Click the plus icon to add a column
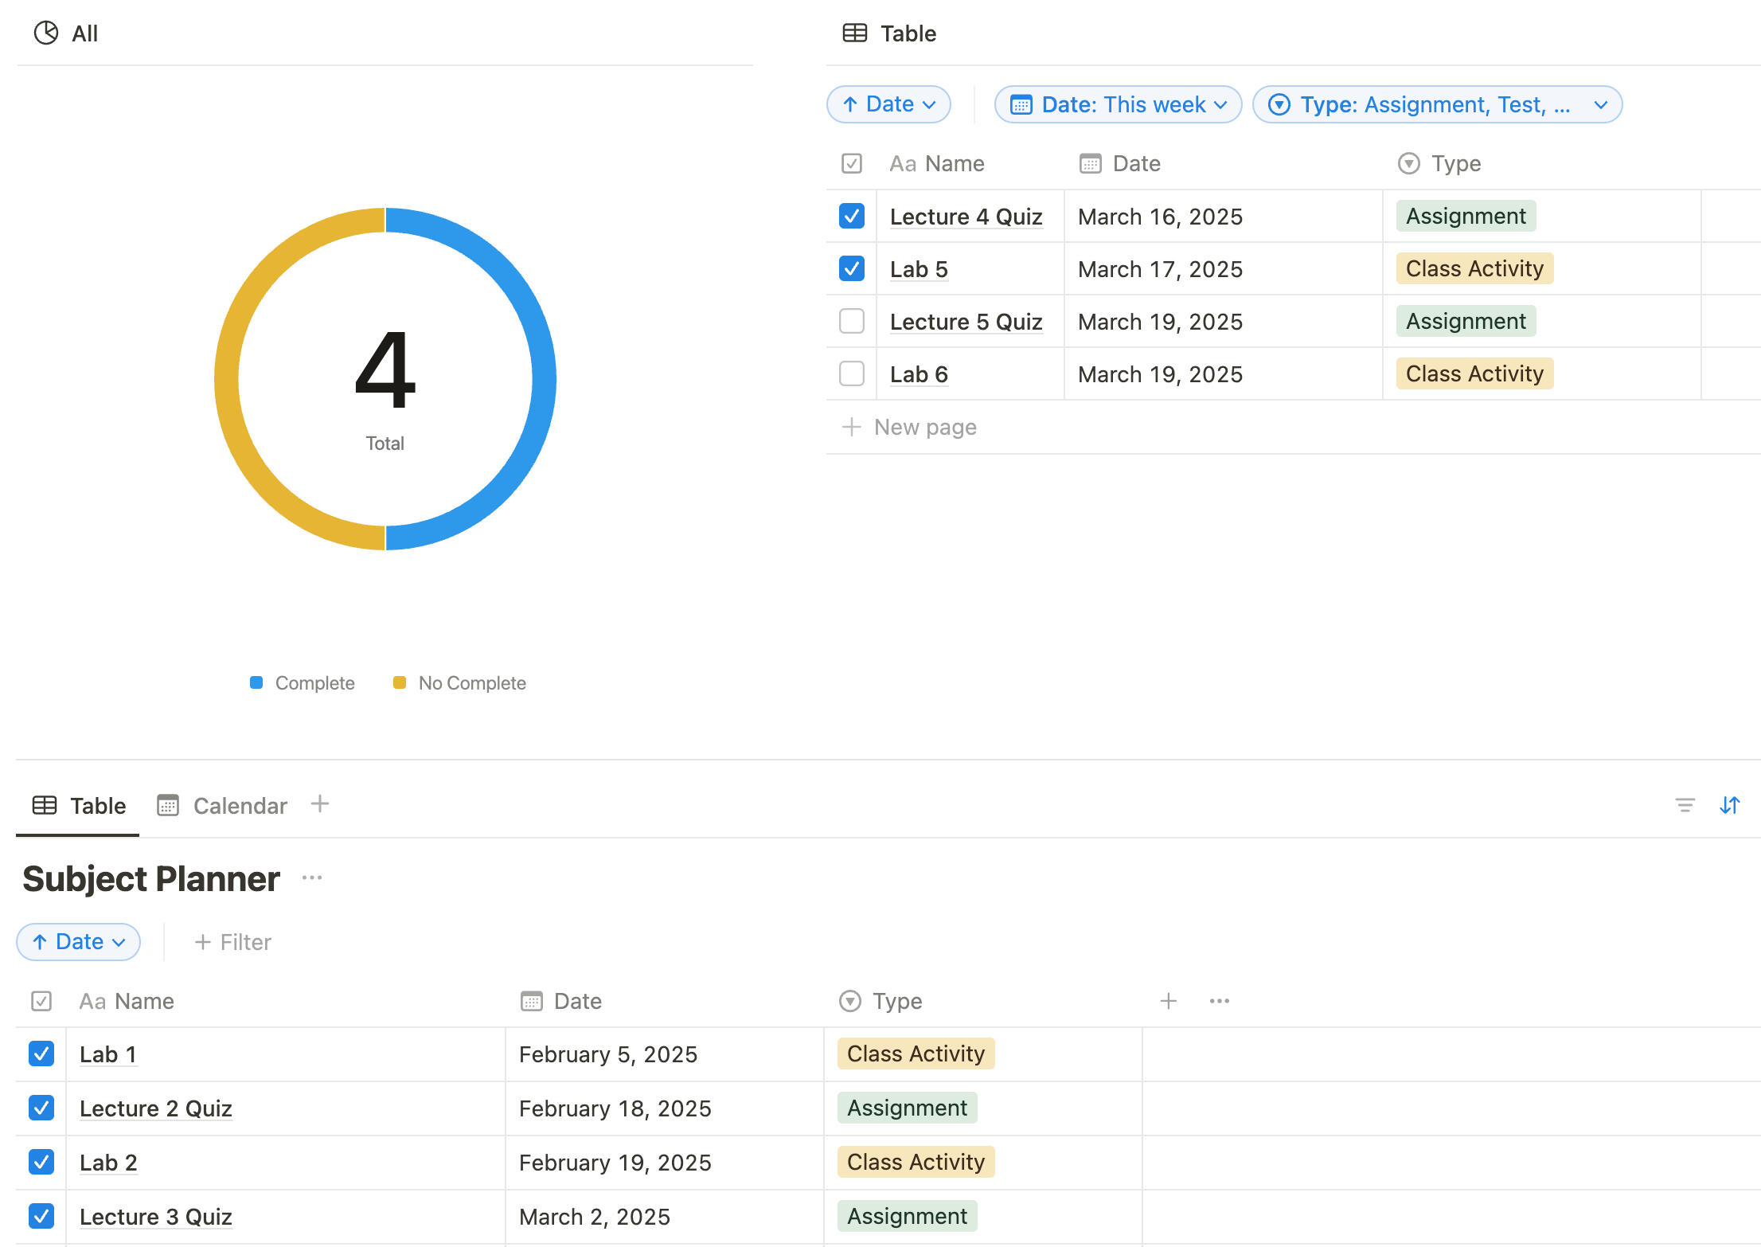The height and width of the screenshot is (1247, 1761). coord(1168,1001)
